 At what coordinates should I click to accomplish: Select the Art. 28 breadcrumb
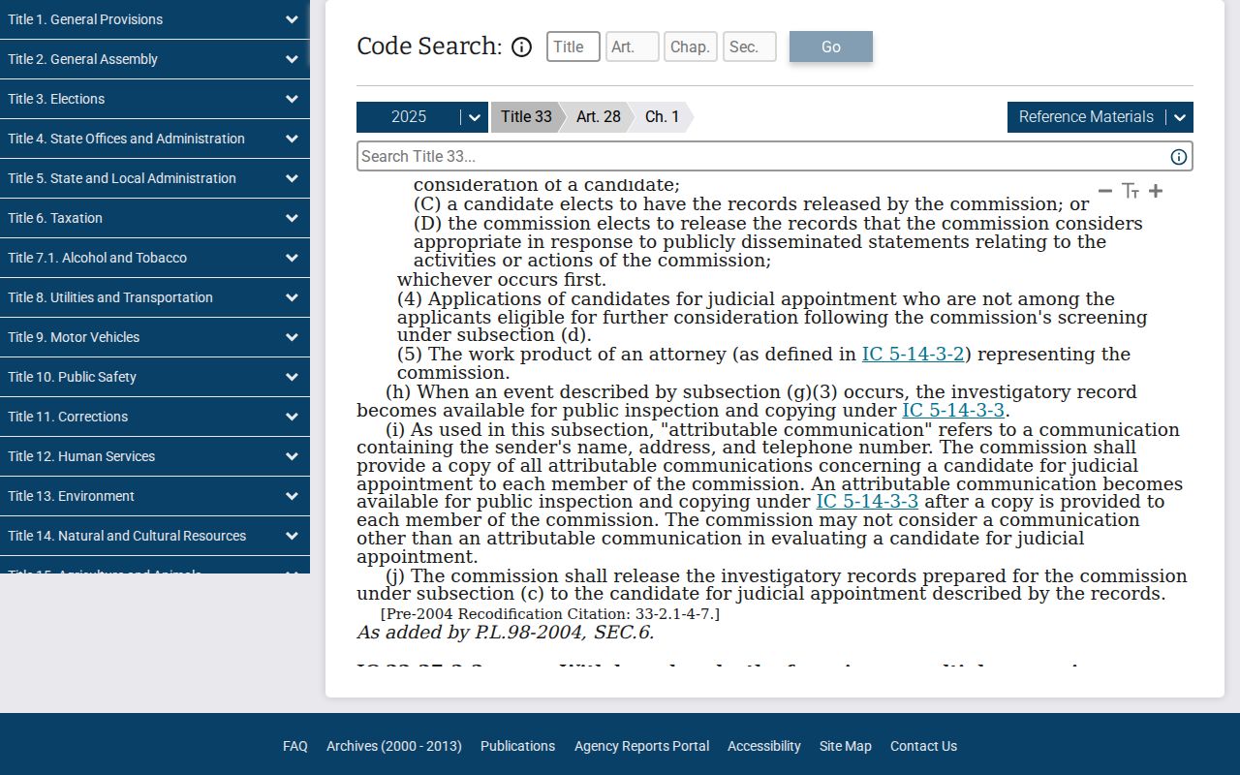click(x=598, y=117)
